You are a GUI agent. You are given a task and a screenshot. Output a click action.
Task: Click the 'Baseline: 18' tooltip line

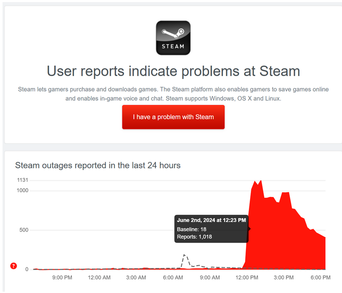pos(192,229)
